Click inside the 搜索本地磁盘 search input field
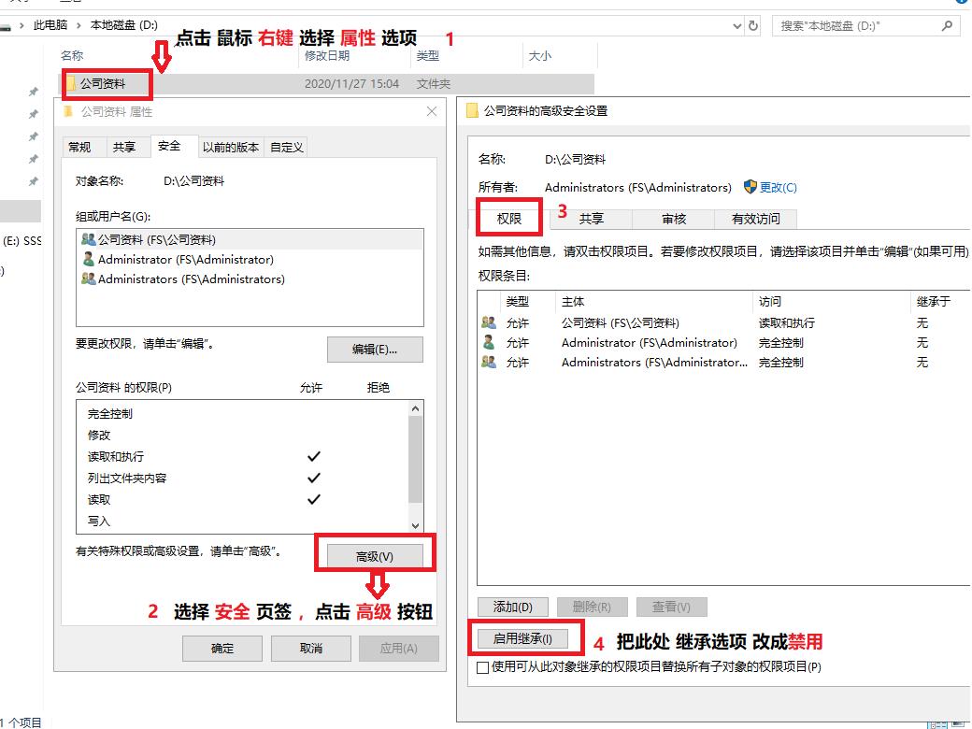 (x=850, y=26)
